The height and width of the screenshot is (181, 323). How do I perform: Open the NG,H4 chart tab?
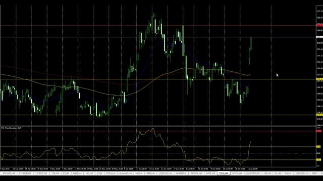(139, 173)
